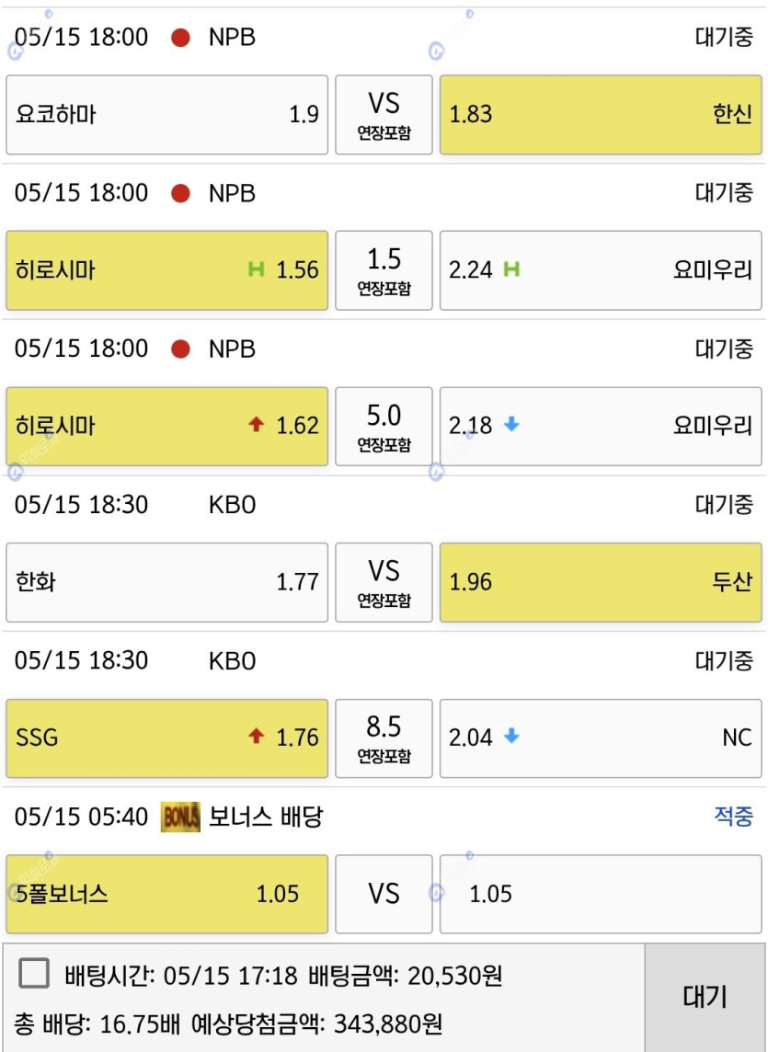Pick 한화 at 1.77 odds
The image size is (768, 1052).
166,582
